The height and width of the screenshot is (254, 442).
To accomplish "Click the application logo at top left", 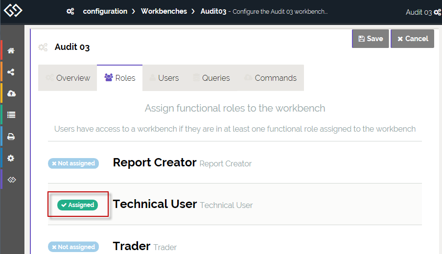I will pos(13,11).
